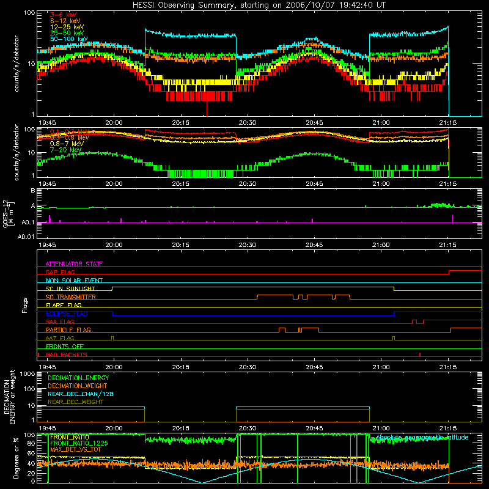Select the blue ECLIPSE_FLAG label
Viewport: 489px width, 489px height.
tap(67, 314)
